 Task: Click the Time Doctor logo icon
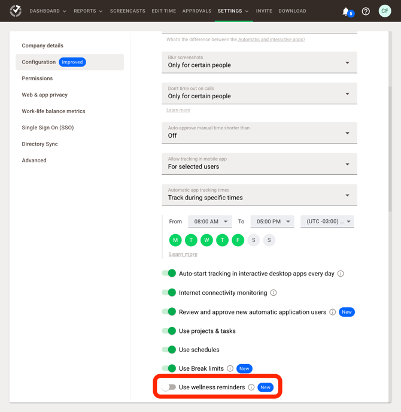[16, 11]
